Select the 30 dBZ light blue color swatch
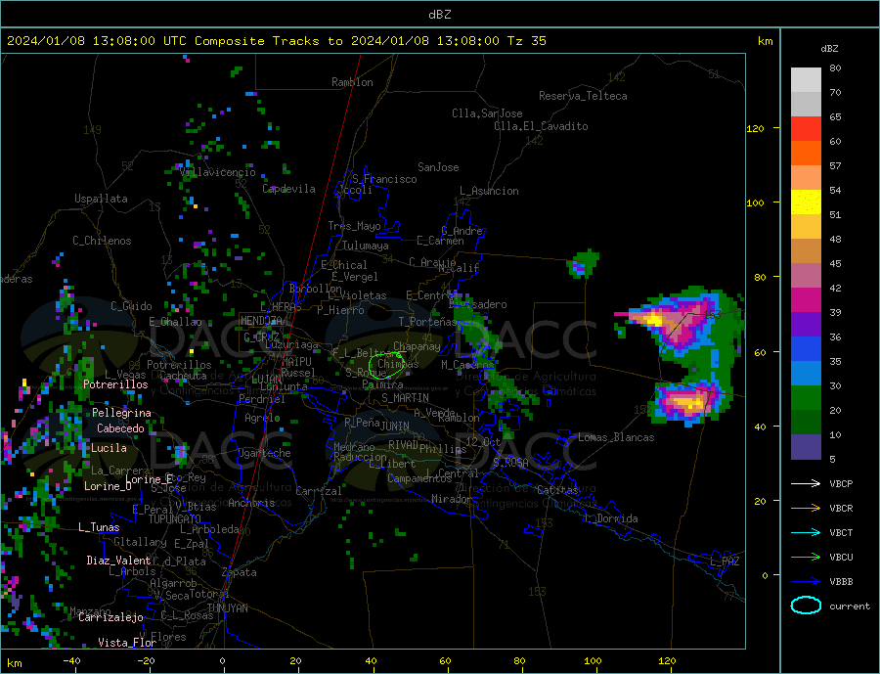Image resolution: width=880 pixels, height=674 pixels. (x=806, y=374)
